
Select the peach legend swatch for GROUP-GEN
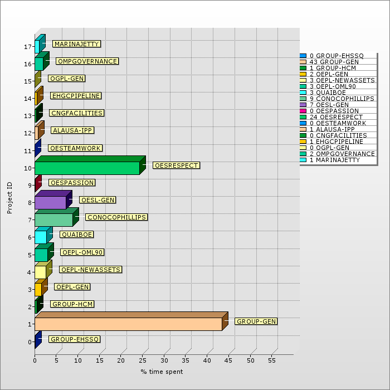[x=303, y=62]
